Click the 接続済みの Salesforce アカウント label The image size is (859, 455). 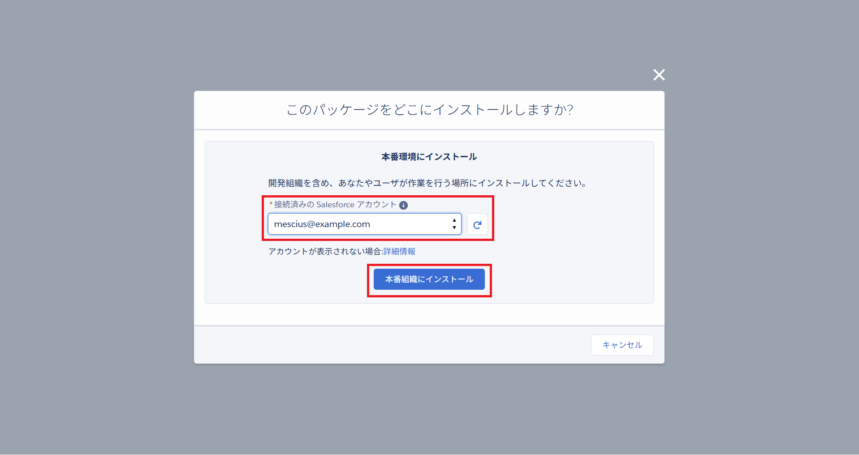[x=335, y=205]
